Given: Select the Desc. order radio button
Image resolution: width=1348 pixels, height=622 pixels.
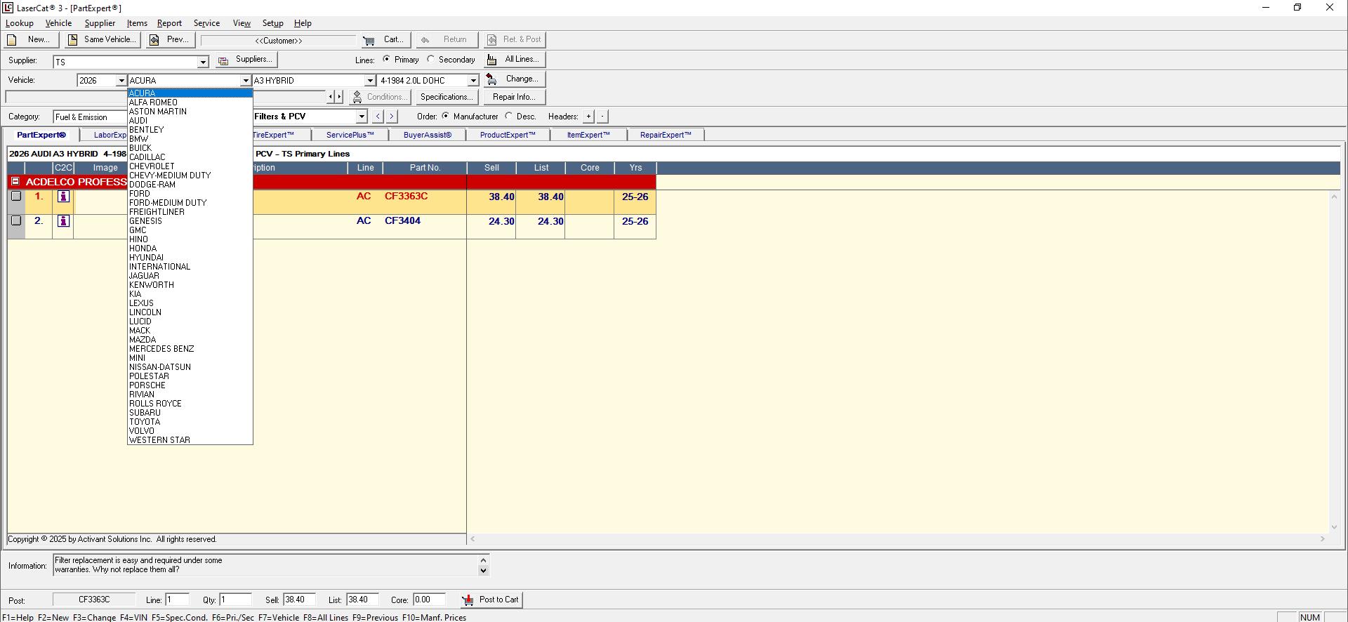Looking at the screenshot, I should (x=509, y=117).
